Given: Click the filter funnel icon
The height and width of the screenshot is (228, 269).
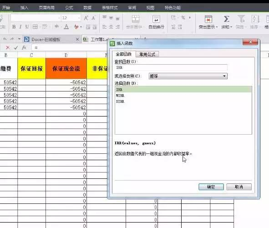Looking at the screenshot, I should 241,19.
